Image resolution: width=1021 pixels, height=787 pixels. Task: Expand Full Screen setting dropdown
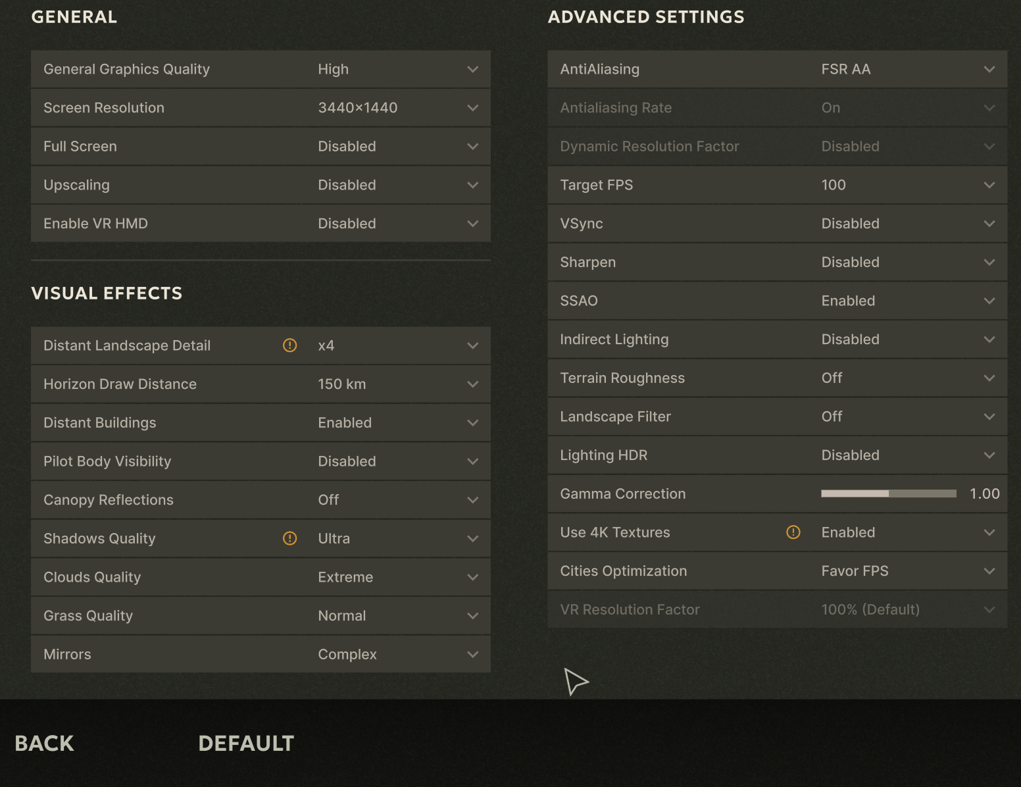pyautogui.click(x=261, y=146)
